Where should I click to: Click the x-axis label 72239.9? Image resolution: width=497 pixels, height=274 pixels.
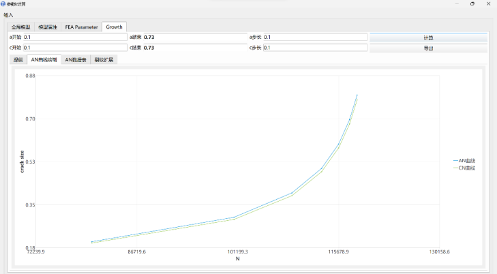point(36,252)
